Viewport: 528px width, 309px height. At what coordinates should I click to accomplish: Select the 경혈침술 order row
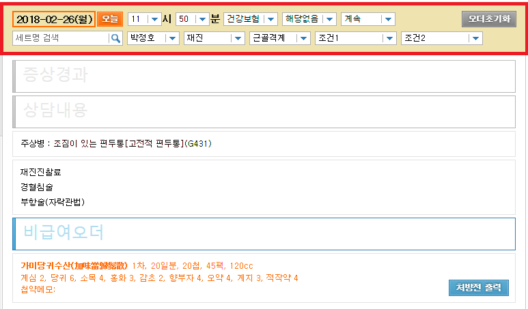[37, 187]
